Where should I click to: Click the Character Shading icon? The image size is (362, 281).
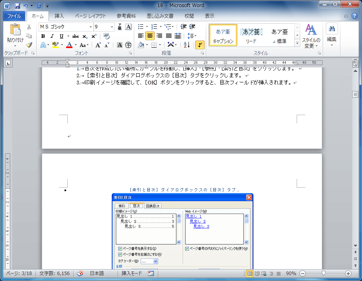120,45
